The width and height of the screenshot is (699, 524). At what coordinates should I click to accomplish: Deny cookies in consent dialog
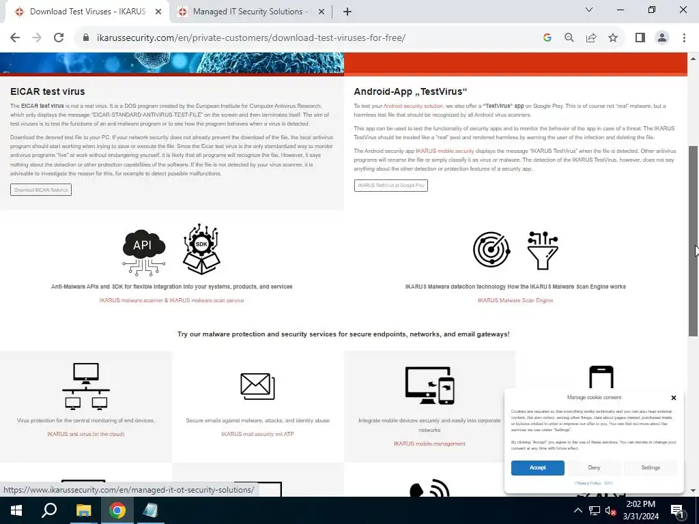(595, 468)
